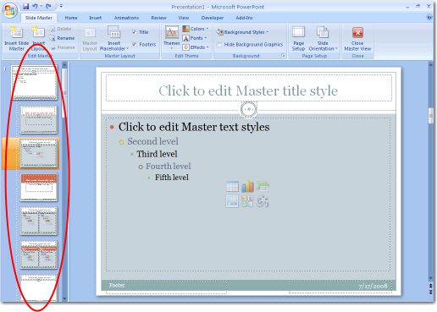The width and height of the screenshot is (437, 312).
Task: Click the Close Master View icon
Action: click(357, 39)
